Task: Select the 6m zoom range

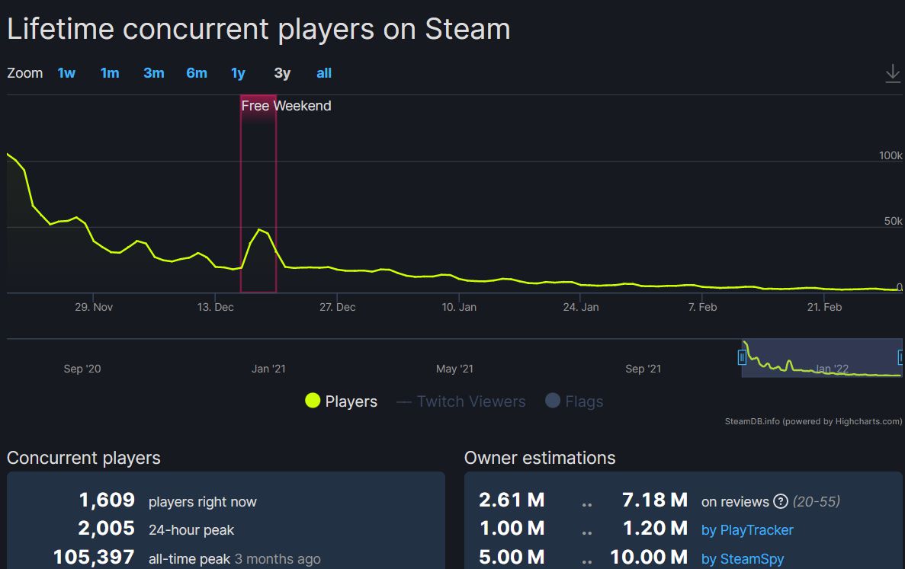Action: pyautogui.click(x=197, y=73)
